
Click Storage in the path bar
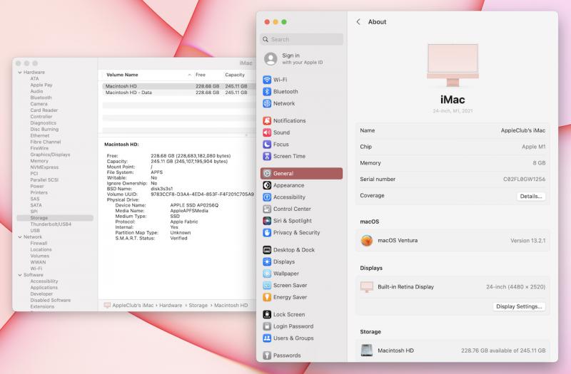[198, 306]
